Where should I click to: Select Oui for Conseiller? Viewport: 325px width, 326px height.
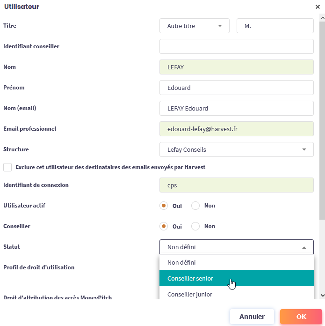click(164, 226)
